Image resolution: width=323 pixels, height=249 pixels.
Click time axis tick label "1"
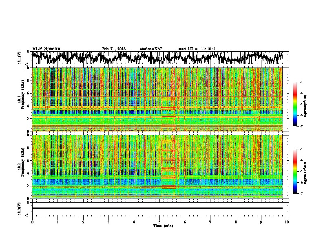pyautogui.click(x=58, y=222)
